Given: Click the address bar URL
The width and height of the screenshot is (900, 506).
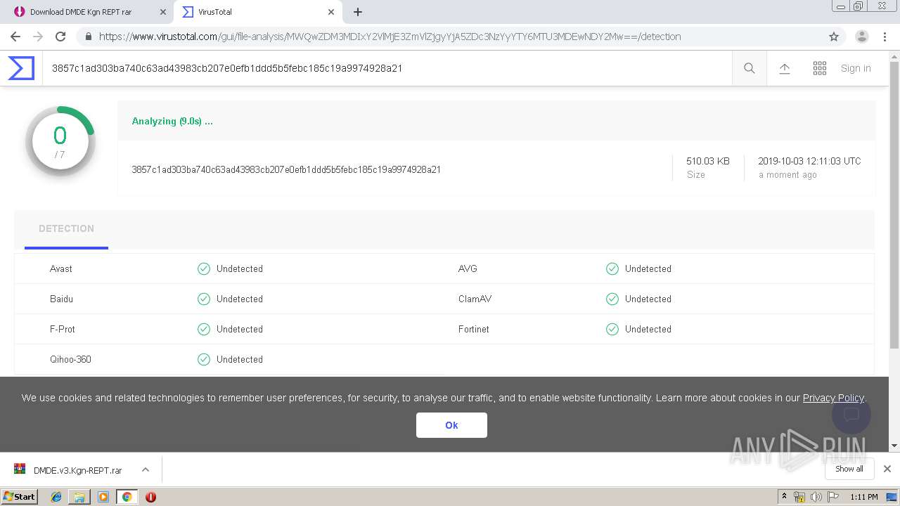Looking at the screenshot, I should pos(390,37).
